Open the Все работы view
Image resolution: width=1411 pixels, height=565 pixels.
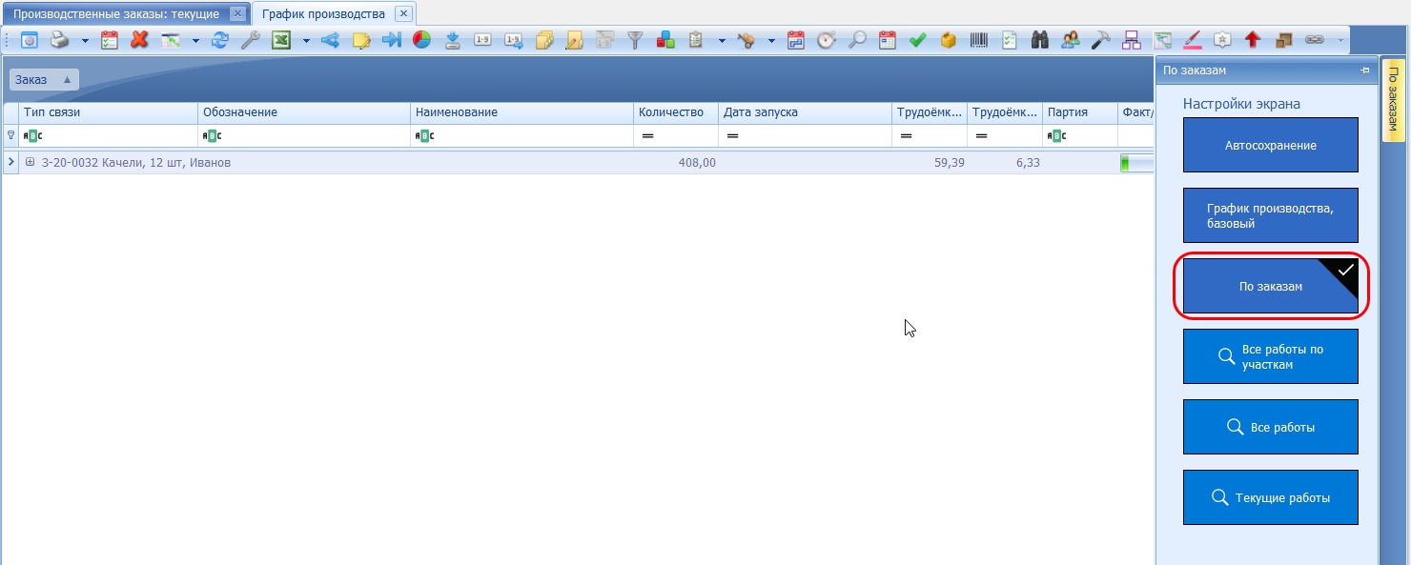click(x=1271, y=427)
